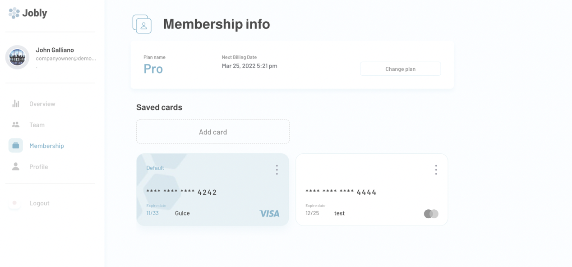Open options menu for card ending 4242

(277, 170)
